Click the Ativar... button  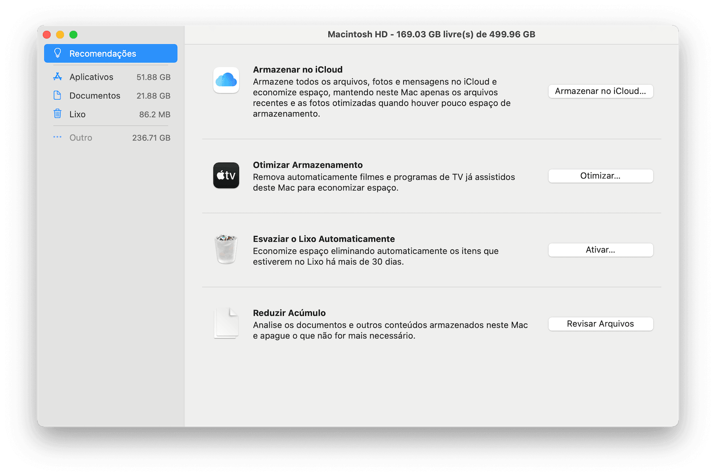click(x=601, y=250)
